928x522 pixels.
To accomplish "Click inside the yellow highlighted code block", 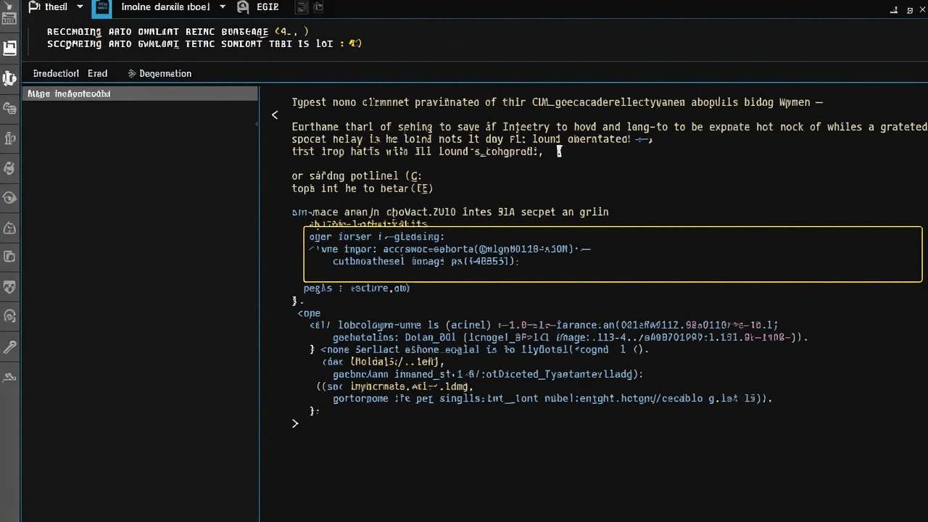I will [613, 254].
